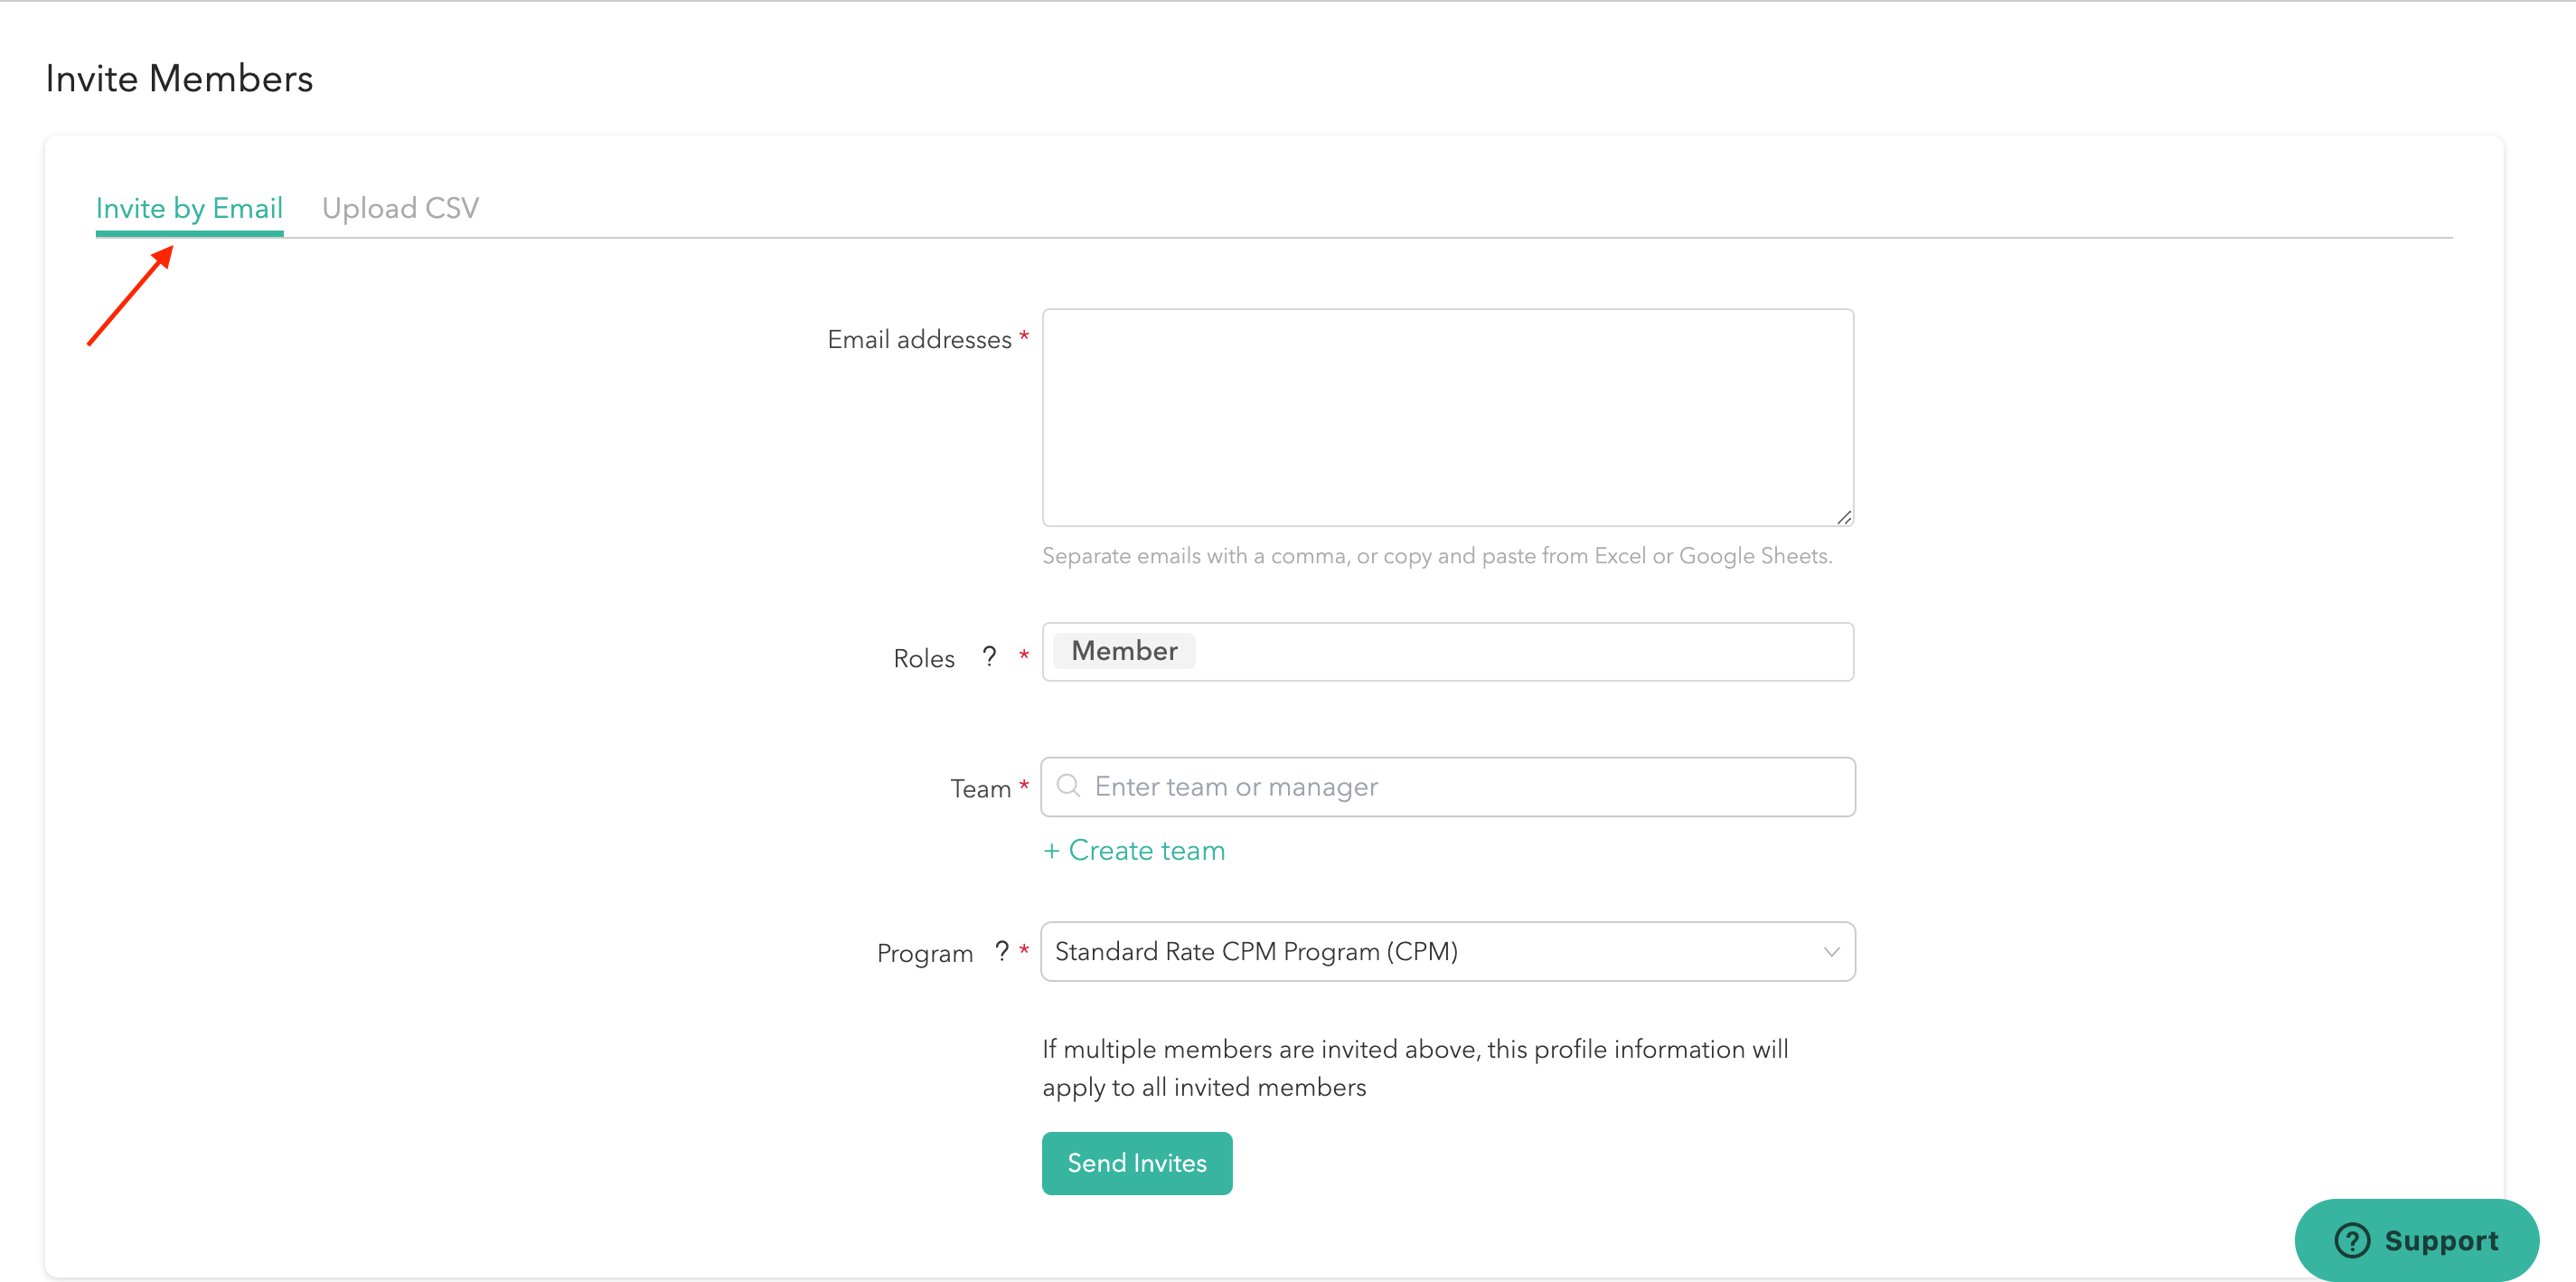Click the Member role tag
Viewport: 2576px width, 1282px height.
click(x=1124, y=651)
